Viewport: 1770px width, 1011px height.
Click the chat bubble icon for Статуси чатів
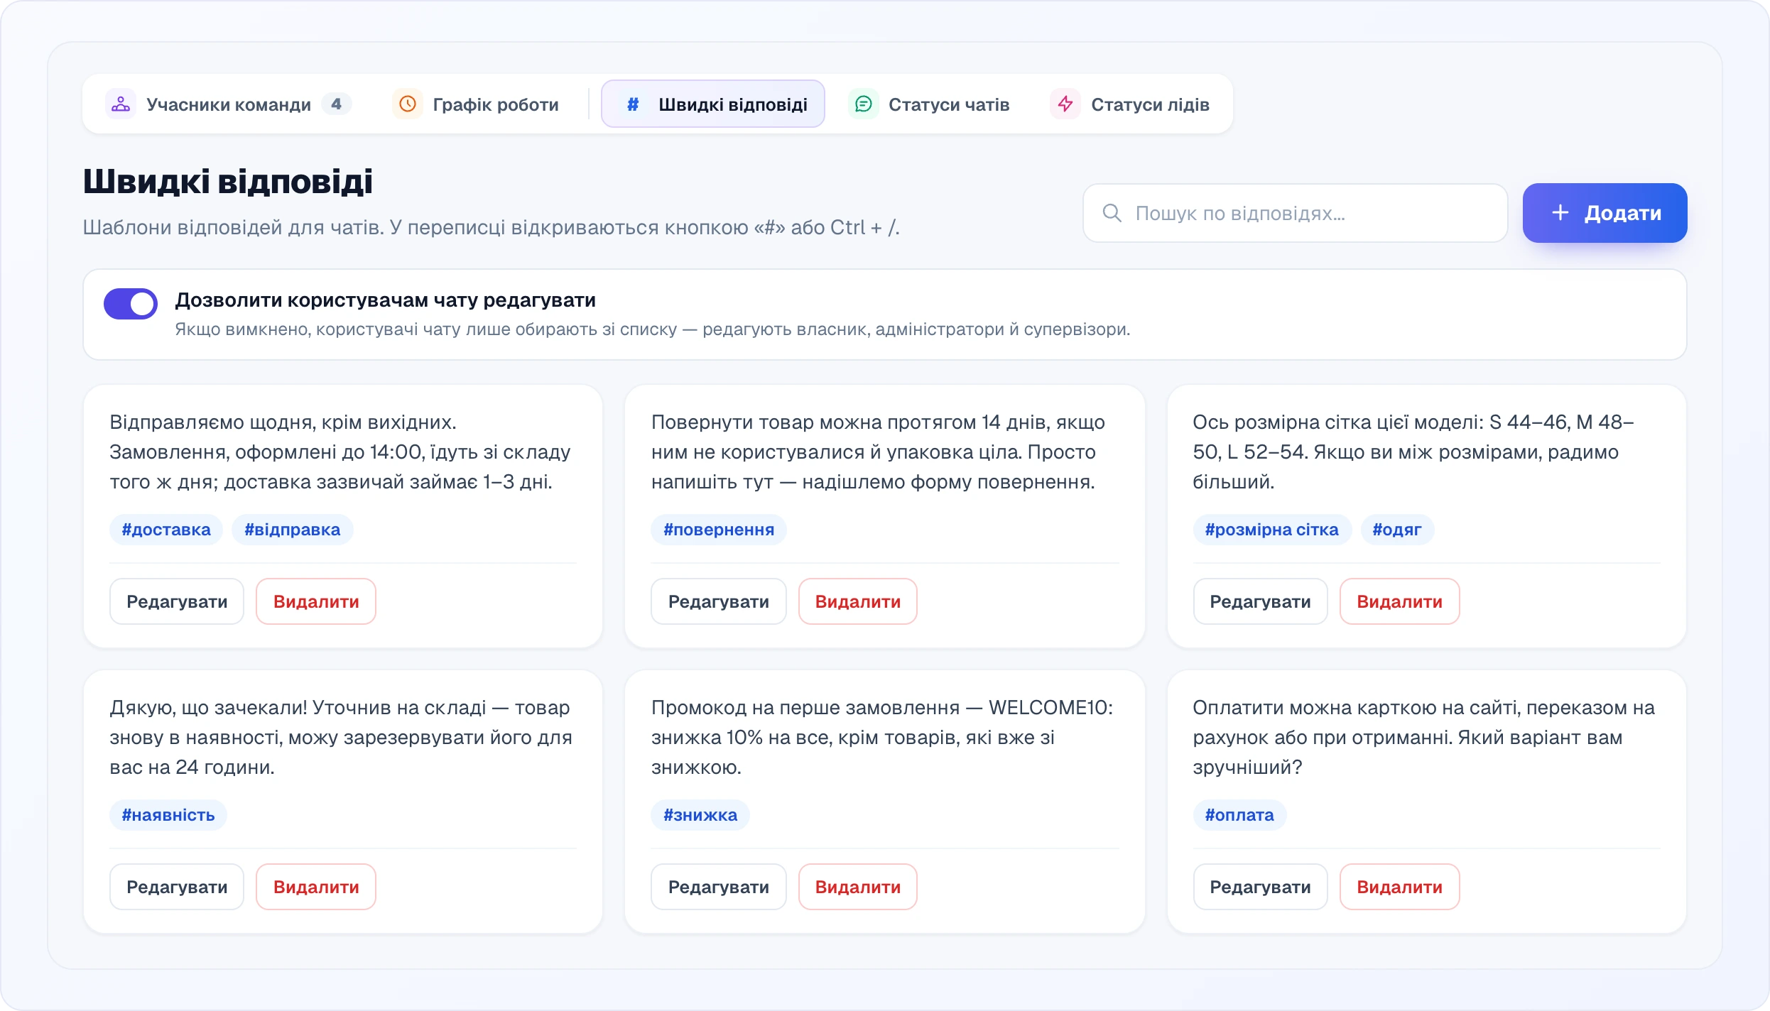coord(864,104)
